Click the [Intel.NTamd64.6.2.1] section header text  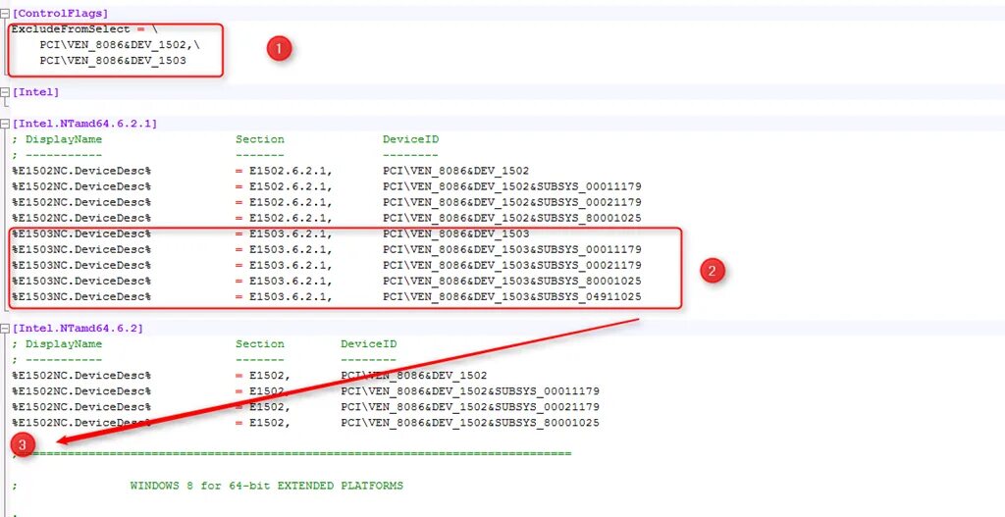click(x=84, y=124)
